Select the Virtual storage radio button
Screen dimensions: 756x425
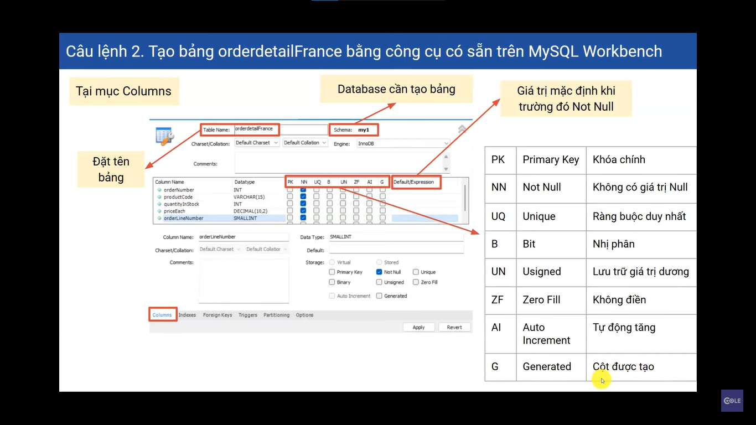[332, 262]
